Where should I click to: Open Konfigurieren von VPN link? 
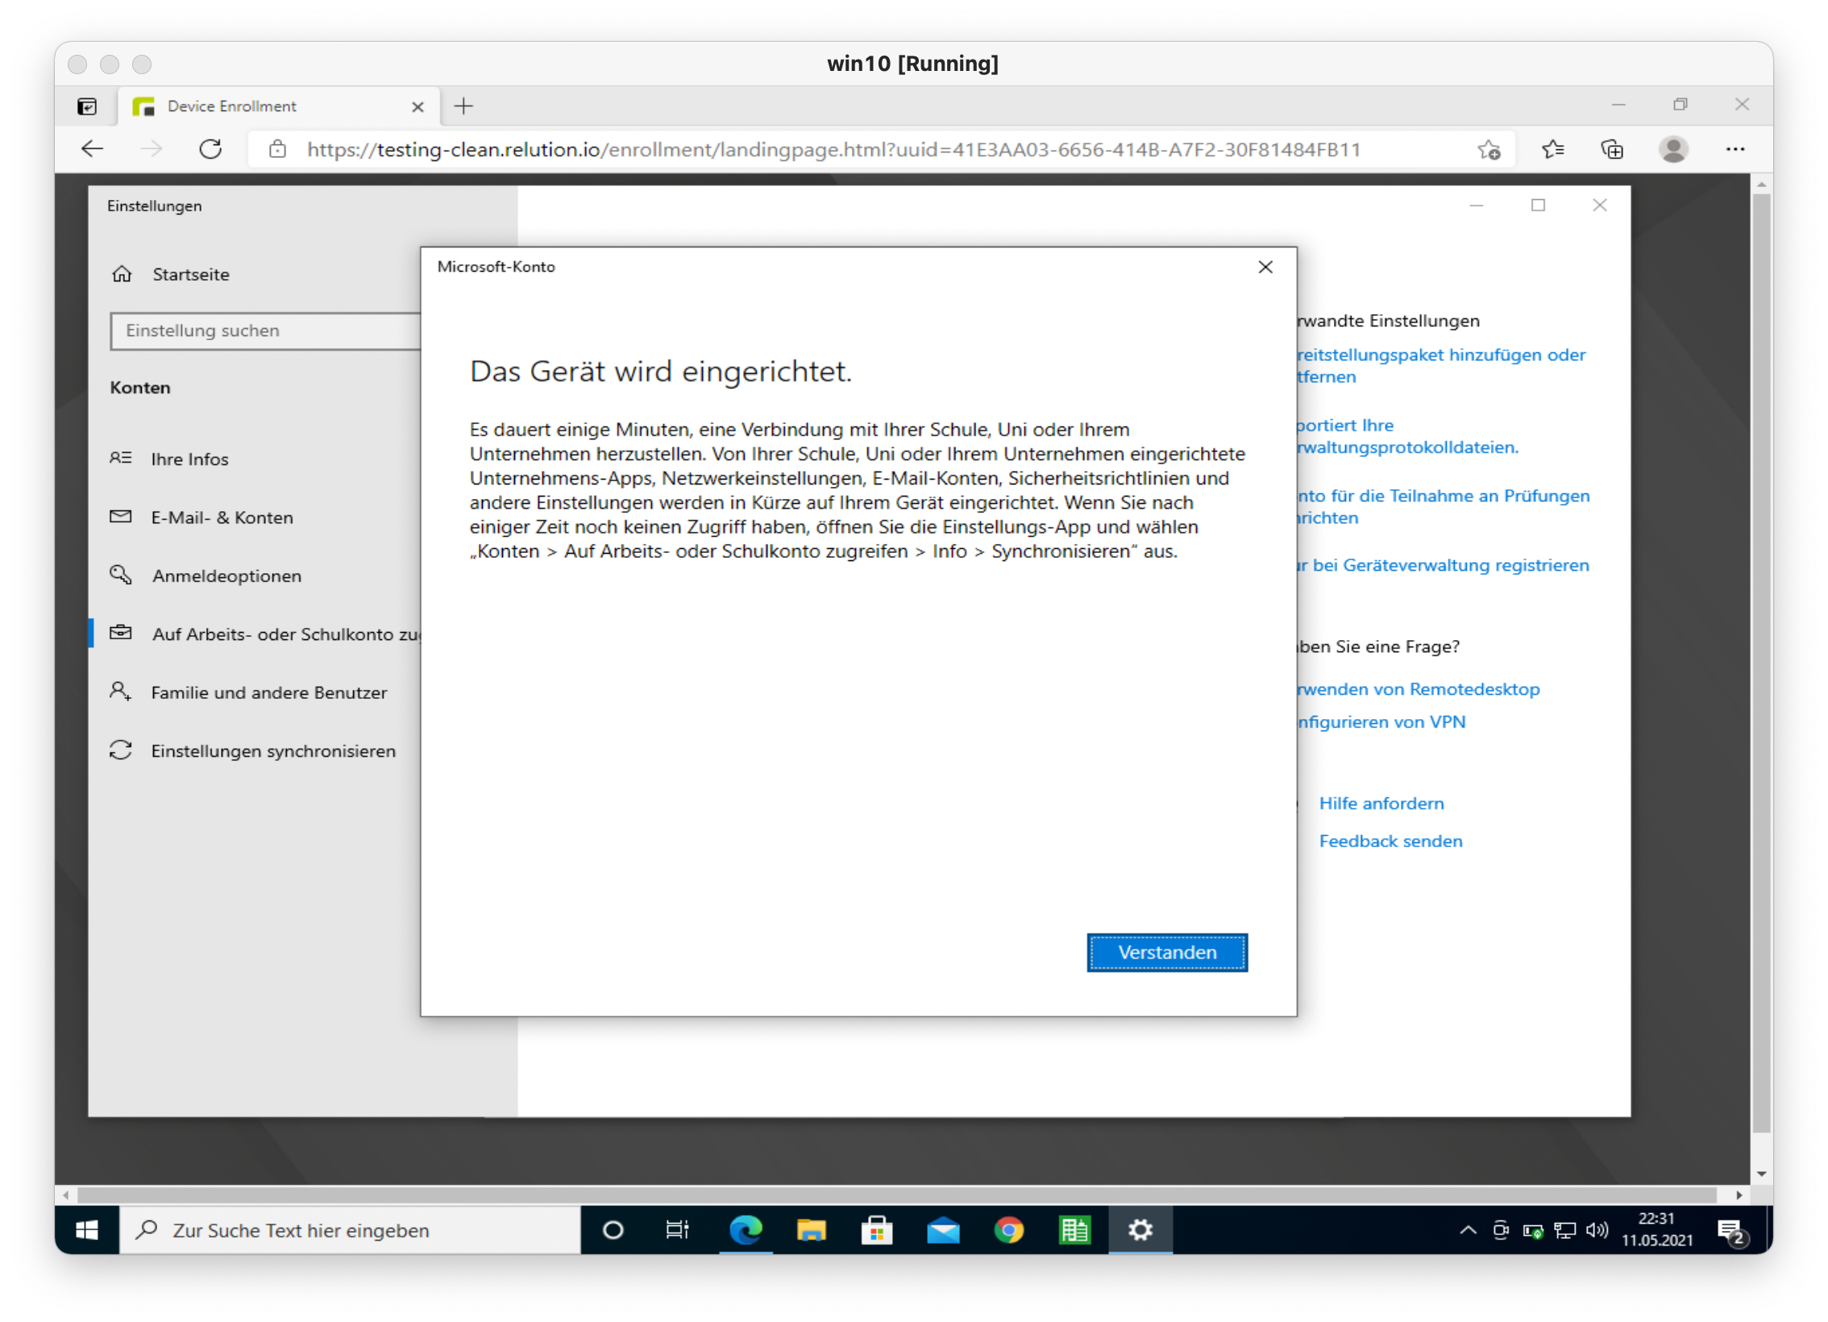(1381, 721)
